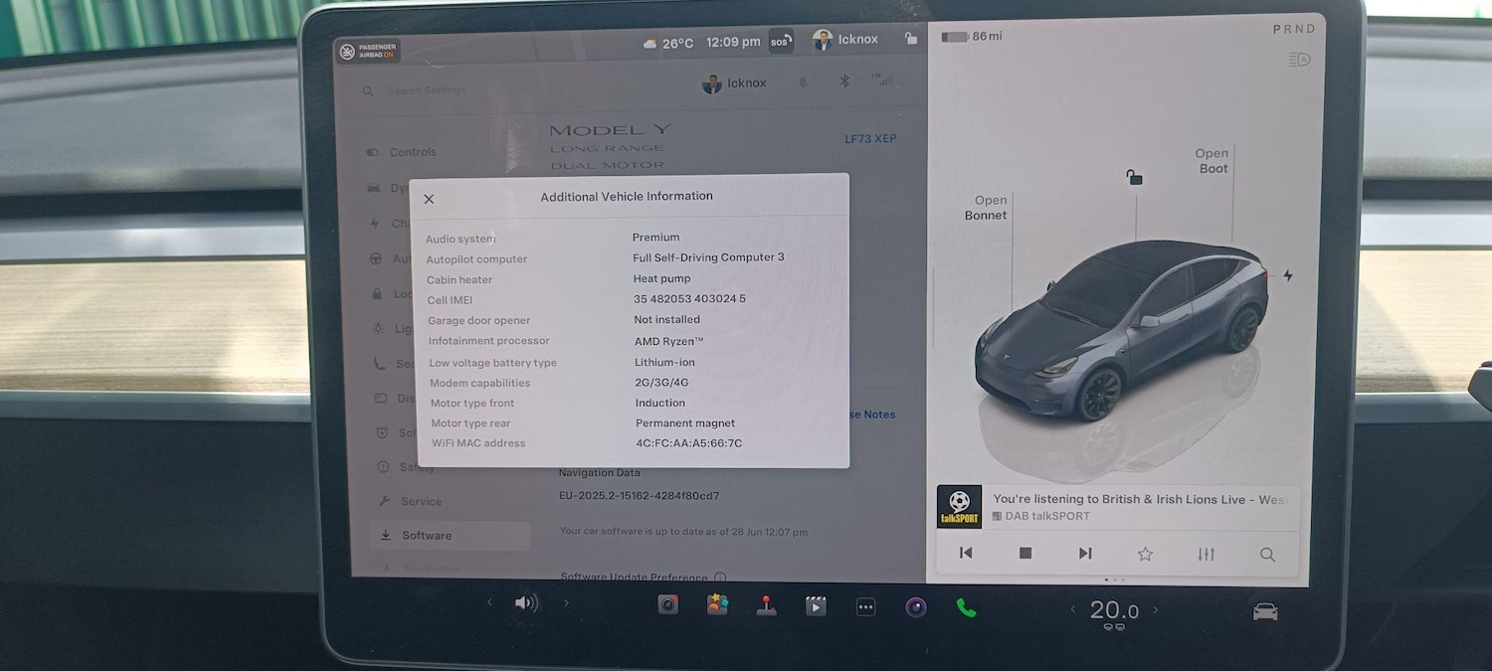Tap the Heat pump cabin heater value
Viewport: 1492px width, 671px height.
click(661, 278)
